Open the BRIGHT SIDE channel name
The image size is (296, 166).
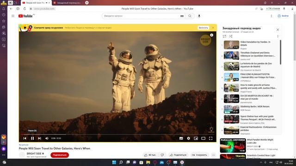(34, 154)
